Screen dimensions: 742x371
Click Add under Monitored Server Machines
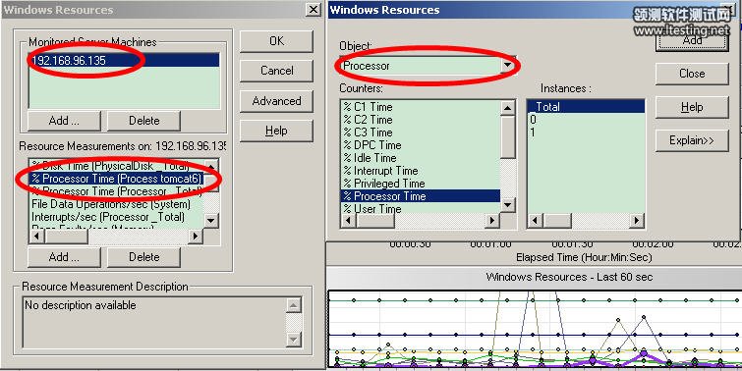(x=64, y=121)
